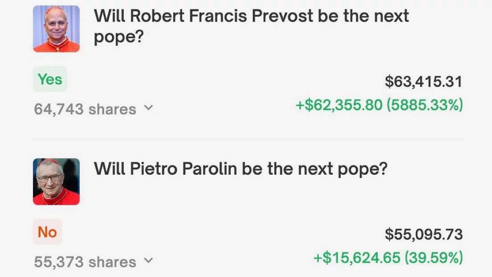492x277 pixels.
Task: Click the +$62,355.80 profit amount
Action: coord(339,105)
